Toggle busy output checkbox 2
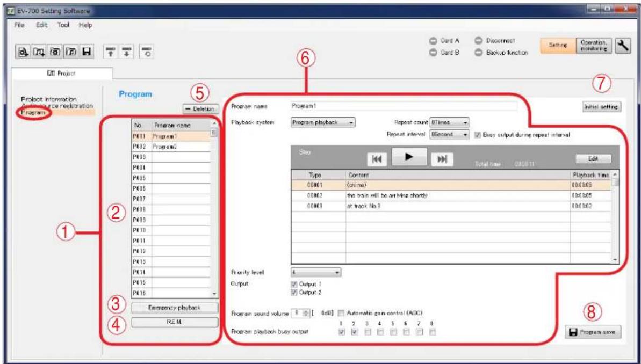The image size is (641, 364). pos(355,332)
